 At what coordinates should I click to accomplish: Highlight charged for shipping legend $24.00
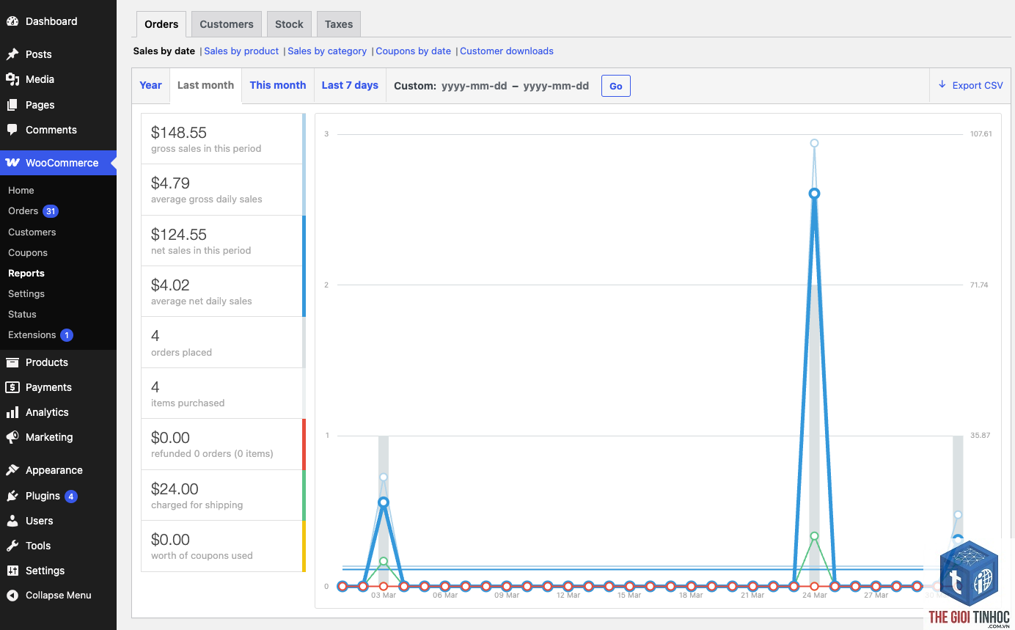(223, 495)
